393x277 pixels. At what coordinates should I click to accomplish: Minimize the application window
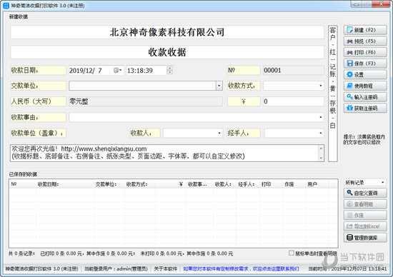coord(357,4)
